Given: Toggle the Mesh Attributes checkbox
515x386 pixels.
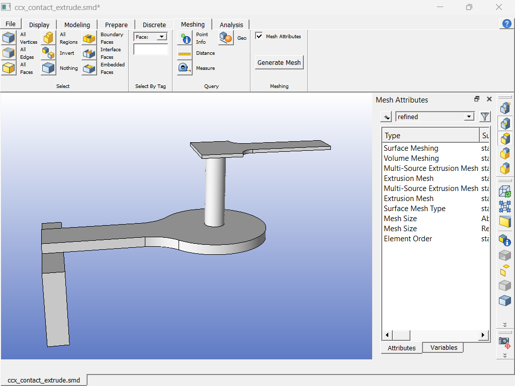Looking at the screenshot, I should [x=259, y=36].
